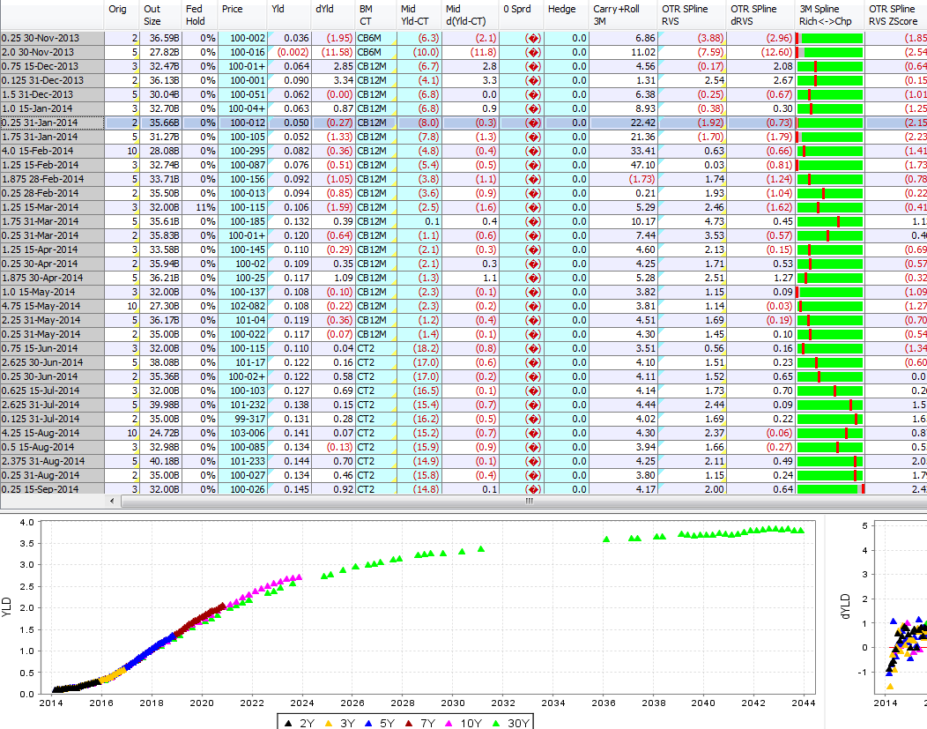Click the yellow 3Y triangle in chart legend
This screenshot has width=927, height=729.
pos(330,723)
